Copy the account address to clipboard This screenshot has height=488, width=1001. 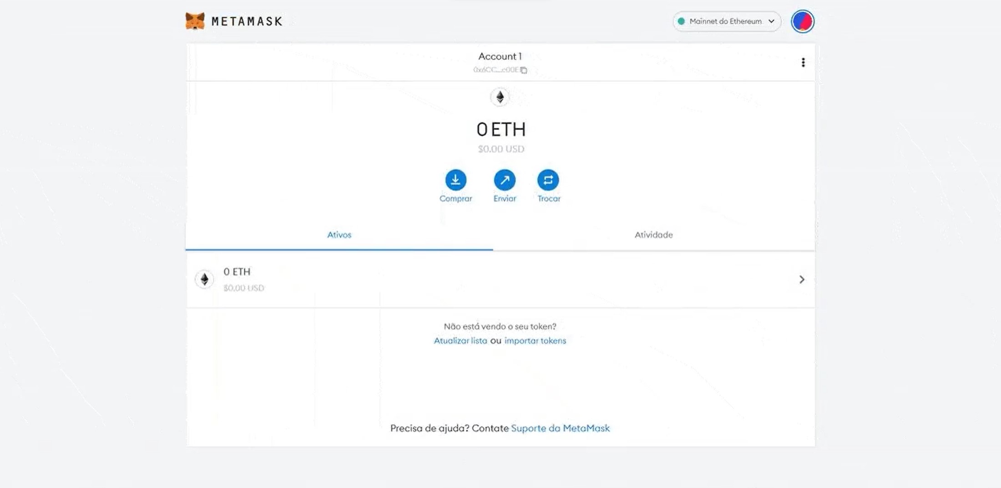point(524,70)
